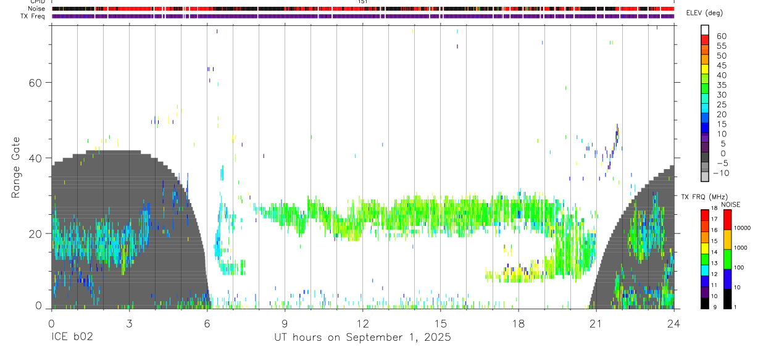Click x-axis tick label '12'
This screenshot has height=350, width=758.
point(362,323)
